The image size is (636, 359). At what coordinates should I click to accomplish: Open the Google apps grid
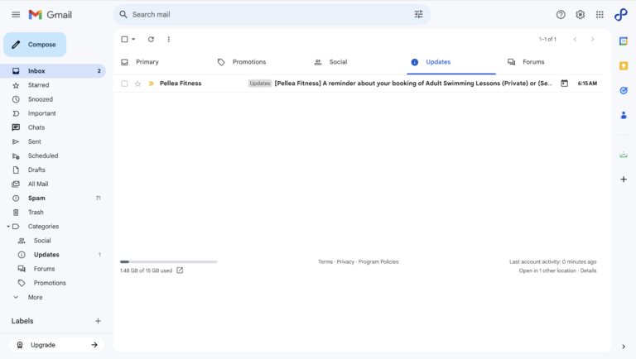coord(600,15)
